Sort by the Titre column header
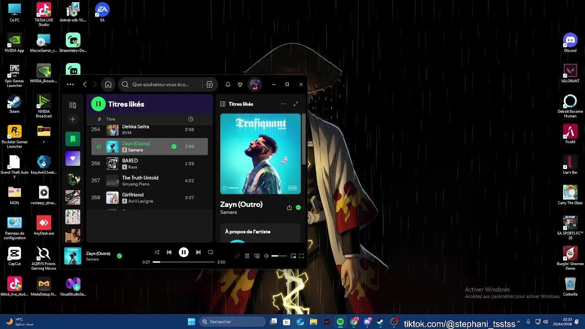 pyautogui.click(x=111, y=119)
